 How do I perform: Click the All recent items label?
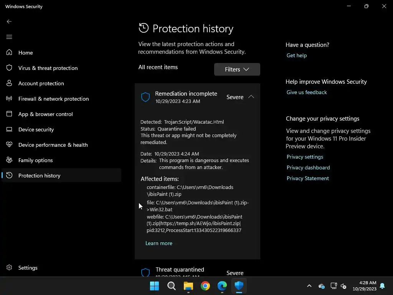[x=158, y=67]
